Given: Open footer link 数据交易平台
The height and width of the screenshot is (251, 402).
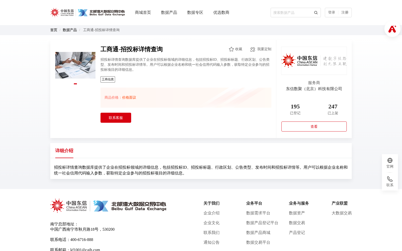Looking at the screenshot, I should [x=258, y=242].
